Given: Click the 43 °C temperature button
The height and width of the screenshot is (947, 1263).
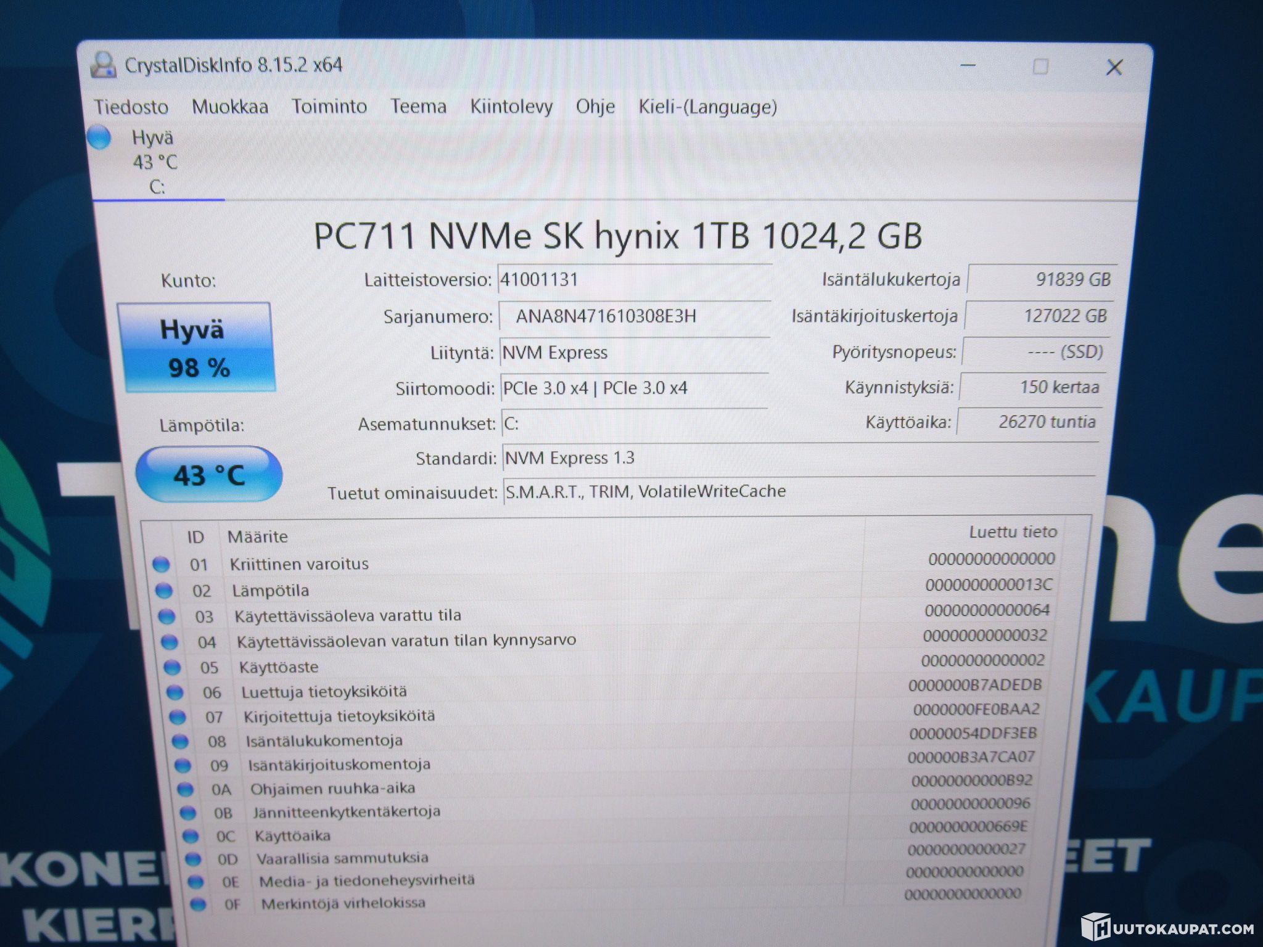Looking at the screenshot, I should pos(208,474).
